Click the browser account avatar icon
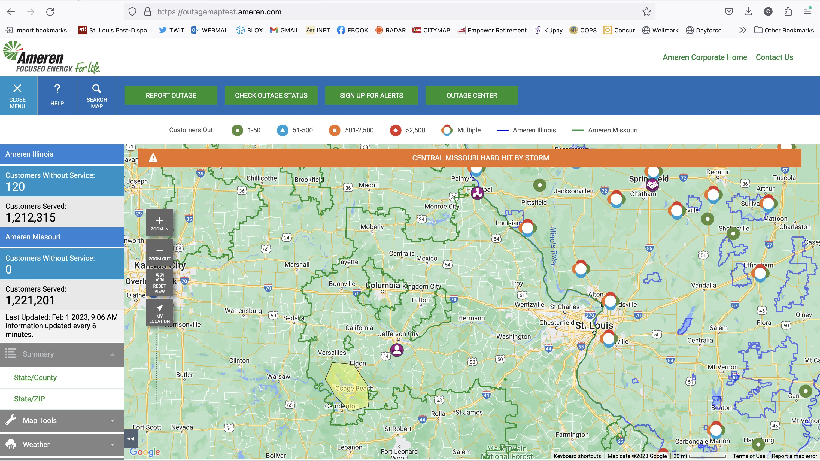Viewport: 820px width, 461px height. (768, 12)
